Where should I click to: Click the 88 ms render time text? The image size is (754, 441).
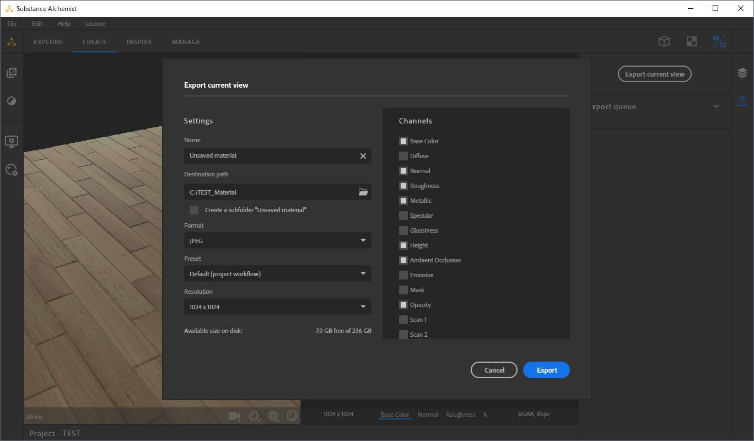pos(34,417)
